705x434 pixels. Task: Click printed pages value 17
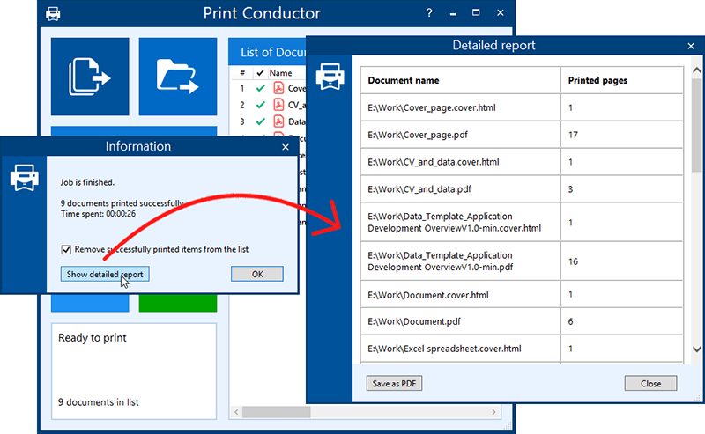[x=573, y=135]
